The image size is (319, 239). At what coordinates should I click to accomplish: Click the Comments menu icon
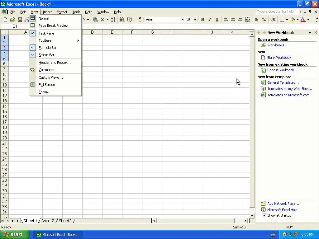(32, 70)
